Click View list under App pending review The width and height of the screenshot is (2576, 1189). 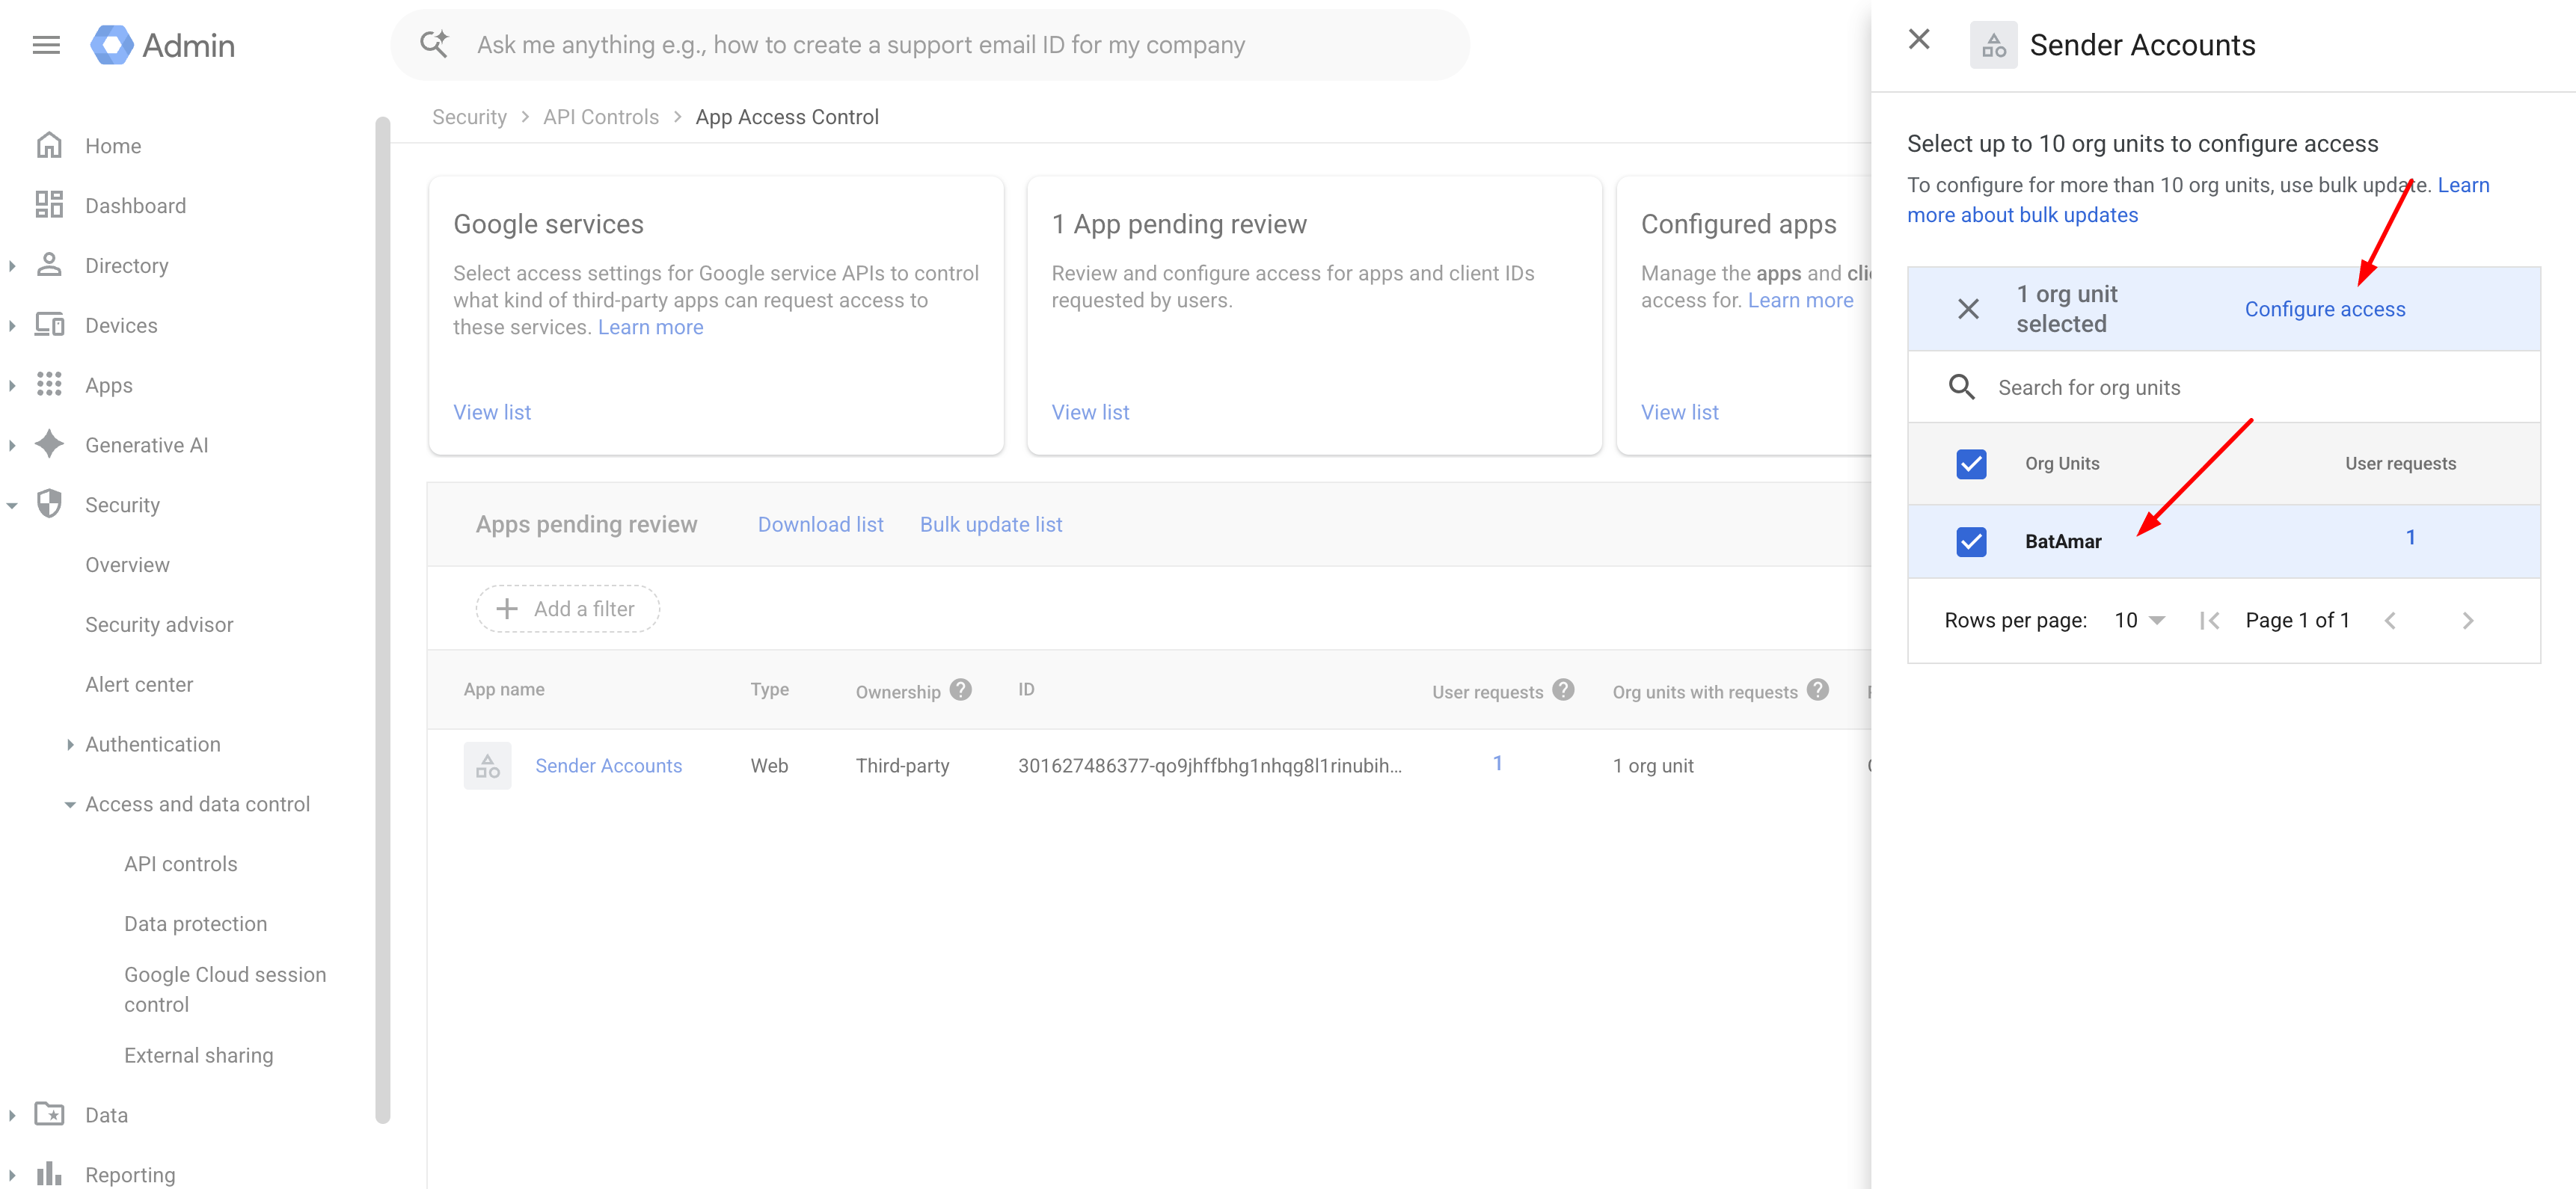[1090, 412]
